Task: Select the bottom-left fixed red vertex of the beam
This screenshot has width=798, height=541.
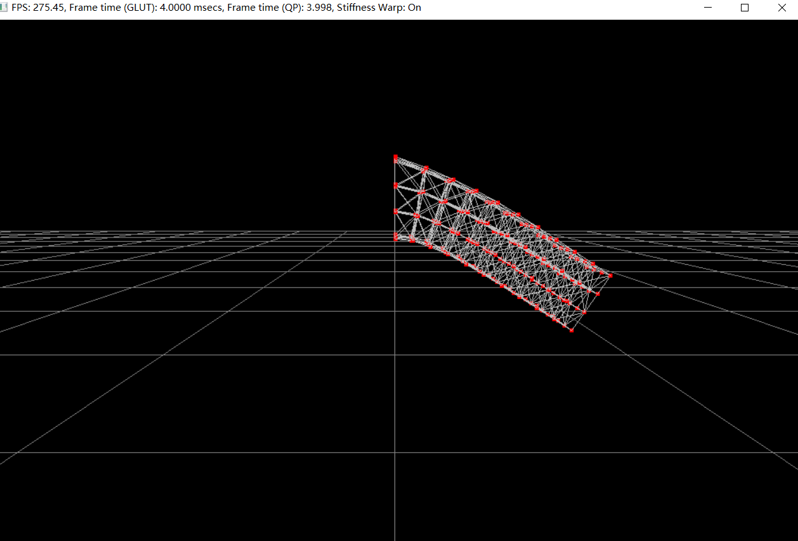Action: 395,237
